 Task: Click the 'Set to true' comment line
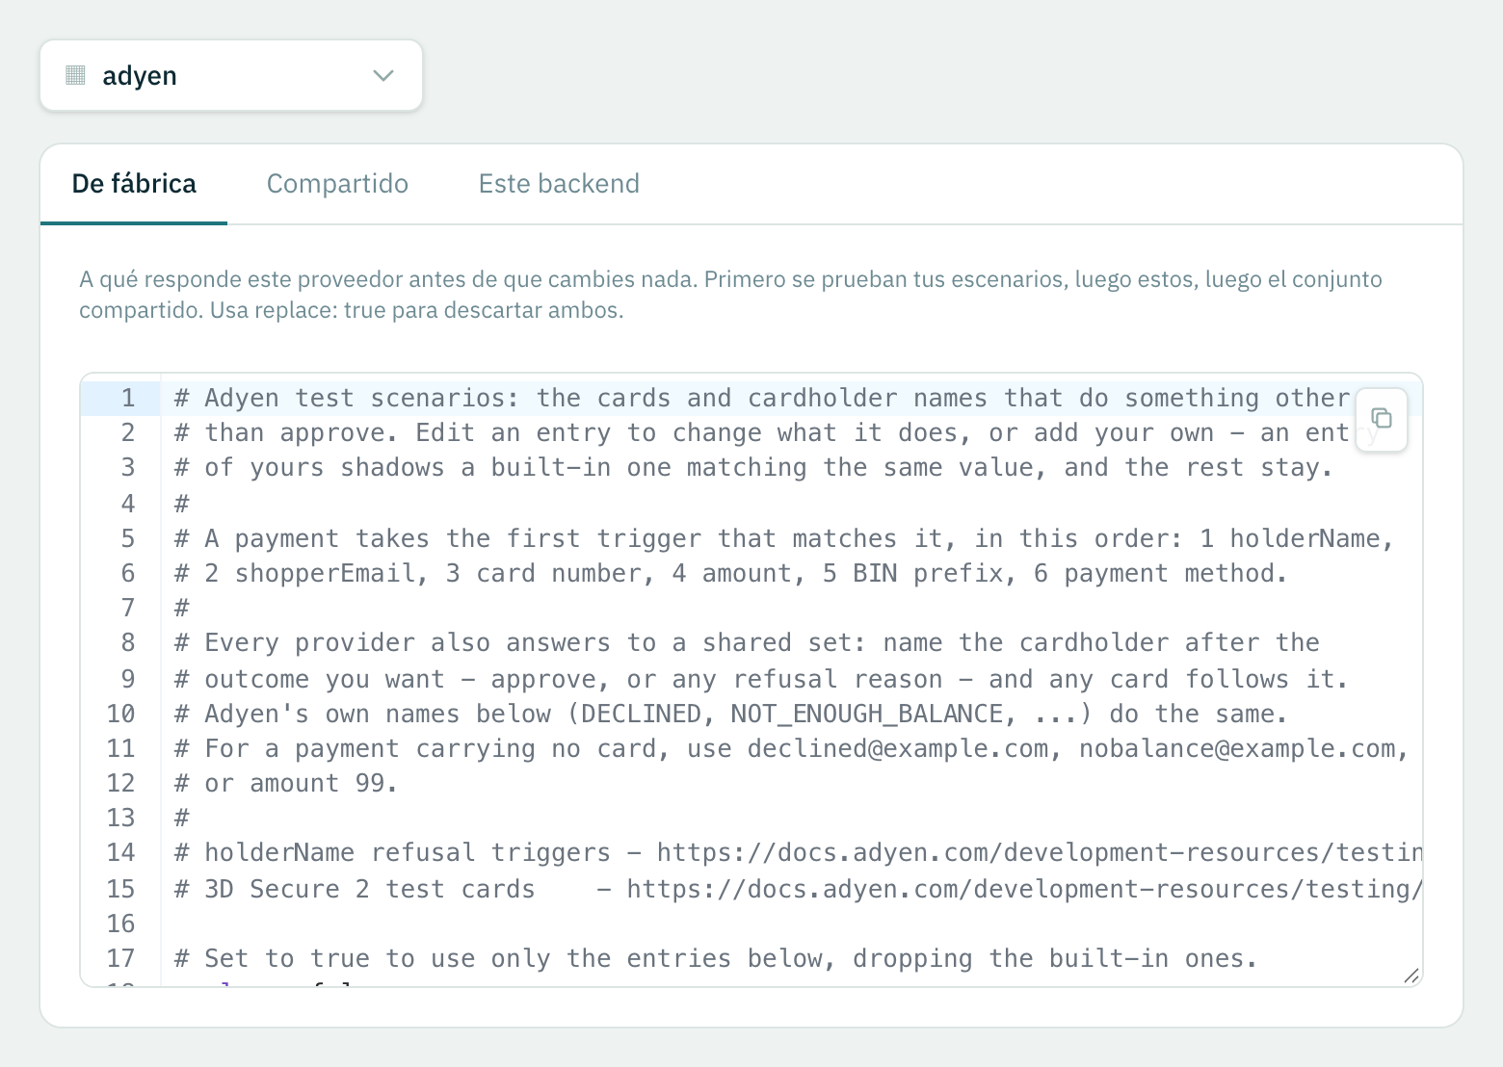pos(716,958)
